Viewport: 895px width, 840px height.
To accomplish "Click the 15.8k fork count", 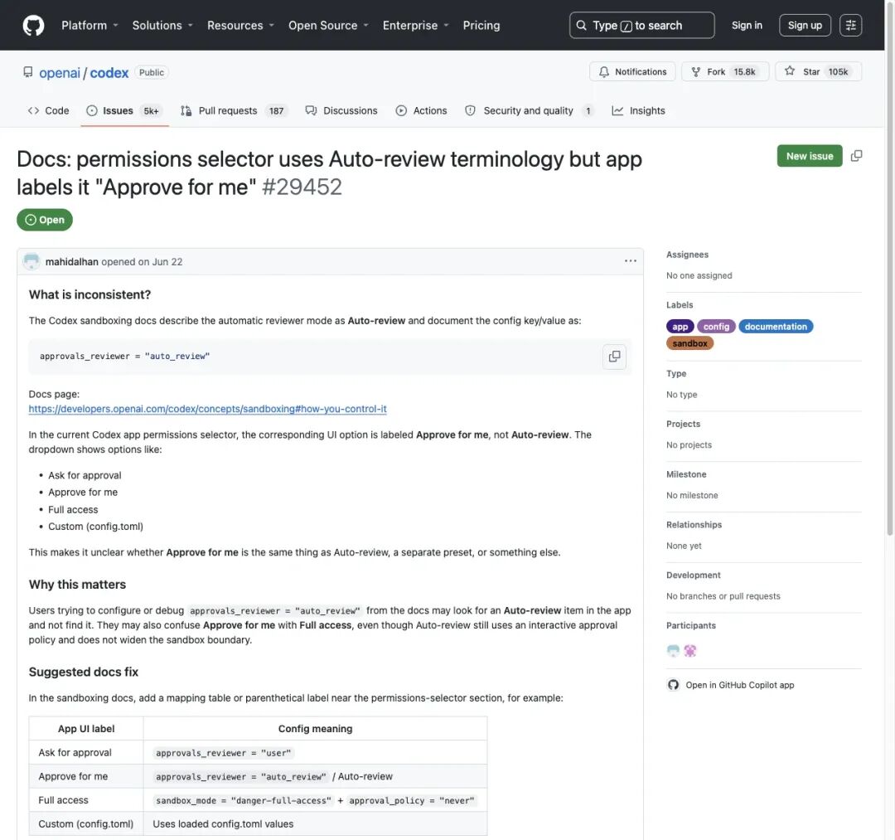I will coord(744,71).
